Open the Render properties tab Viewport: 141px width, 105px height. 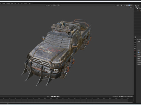point(135,42)
